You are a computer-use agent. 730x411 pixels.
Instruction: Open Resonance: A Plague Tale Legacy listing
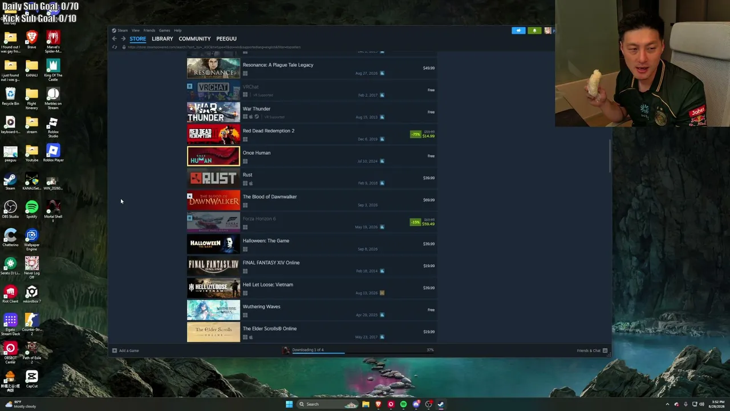click(312, 68)
